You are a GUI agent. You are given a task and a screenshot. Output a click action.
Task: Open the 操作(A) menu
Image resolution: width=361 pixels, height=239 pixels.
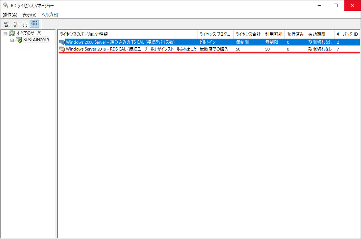click(10, 15)
